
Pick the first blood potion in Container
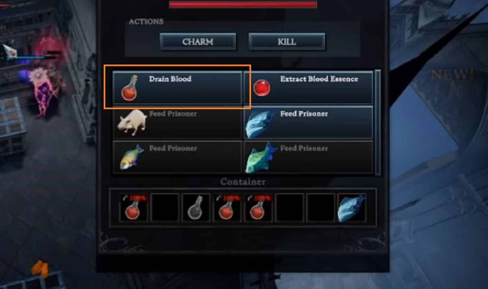pyautogui.click(x=134, y=208)
